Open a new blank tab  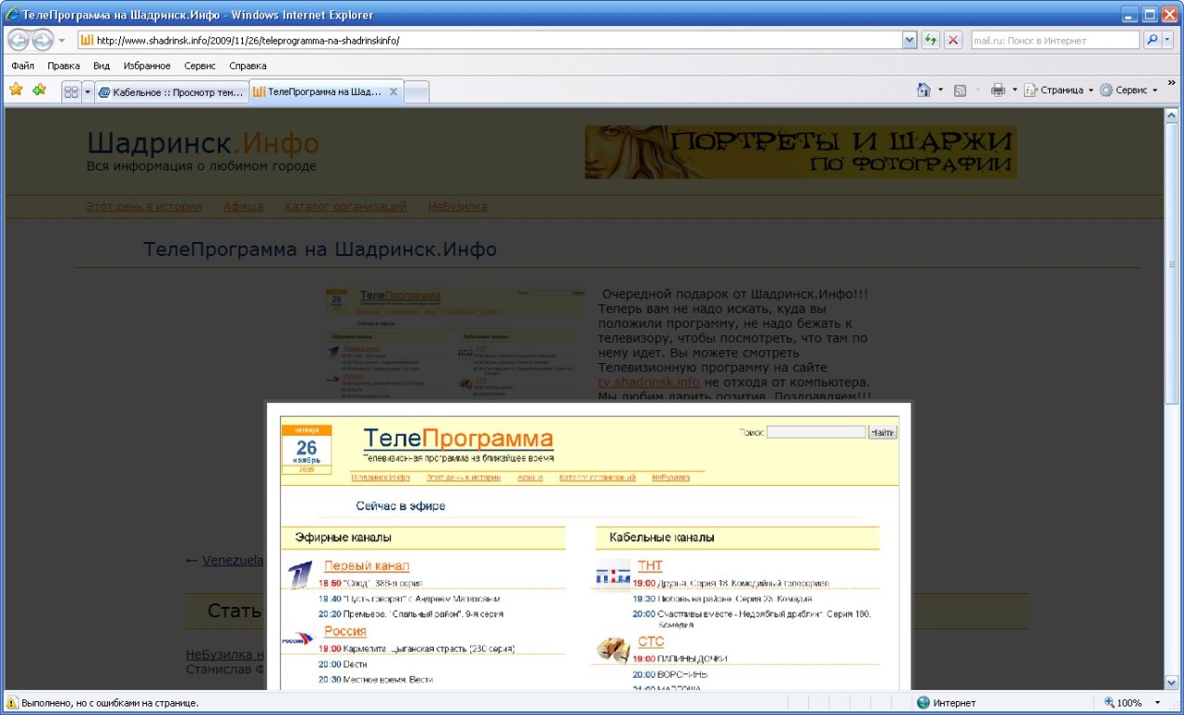click(x=417, y=92)
